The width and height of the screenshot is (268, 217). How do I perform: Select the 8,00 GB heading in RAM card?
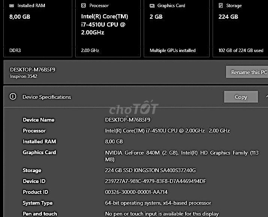click(x=20, y=17)
